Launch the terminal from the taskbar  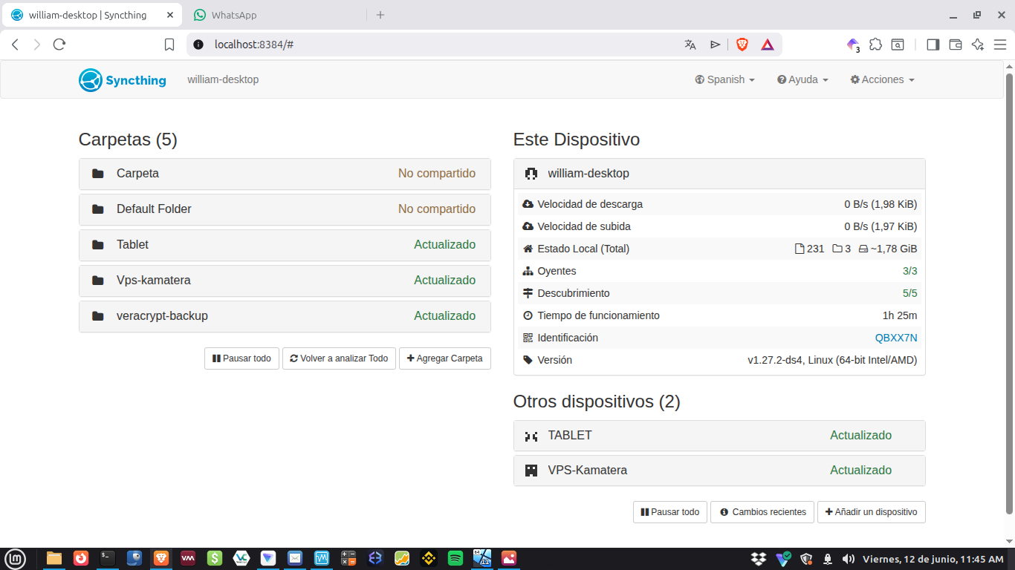click(108, 558)
